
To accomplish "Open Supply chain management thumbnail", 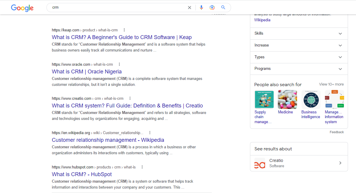I will coord(264,99).
